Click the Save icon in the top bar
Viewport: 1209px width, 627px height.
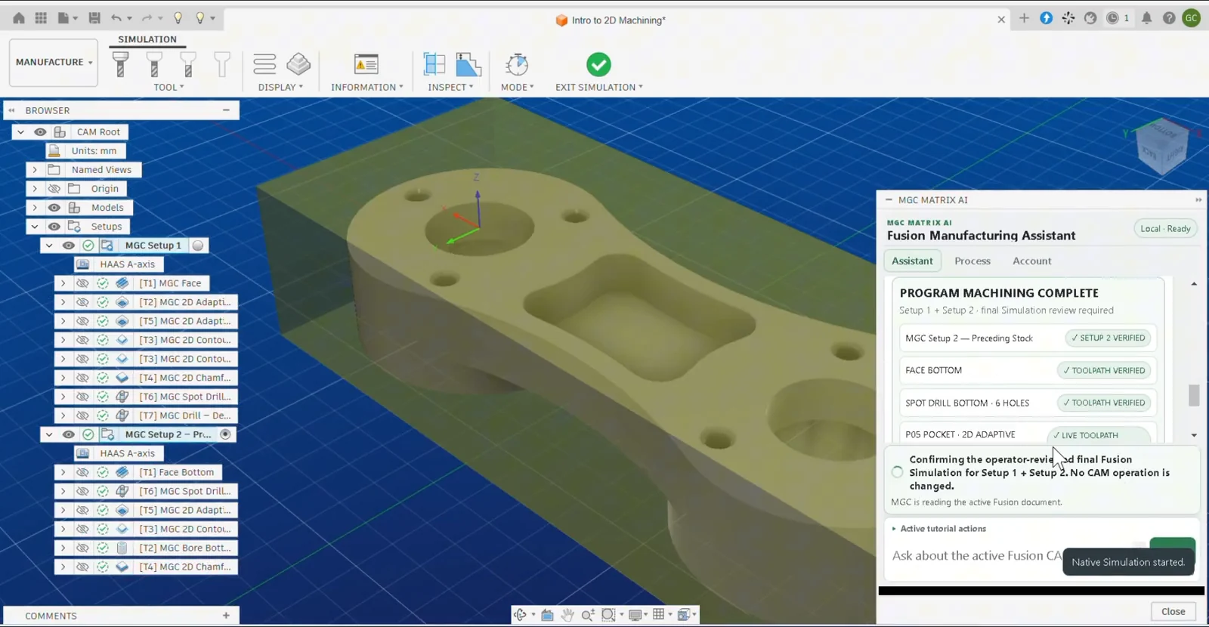point(94,18)
